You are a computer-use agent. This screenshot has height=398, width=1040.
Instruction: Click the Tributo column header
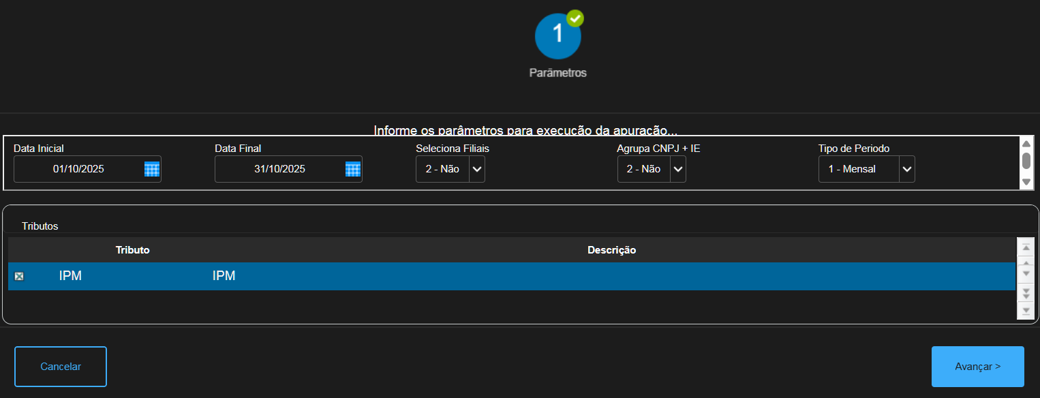(132, 250)
